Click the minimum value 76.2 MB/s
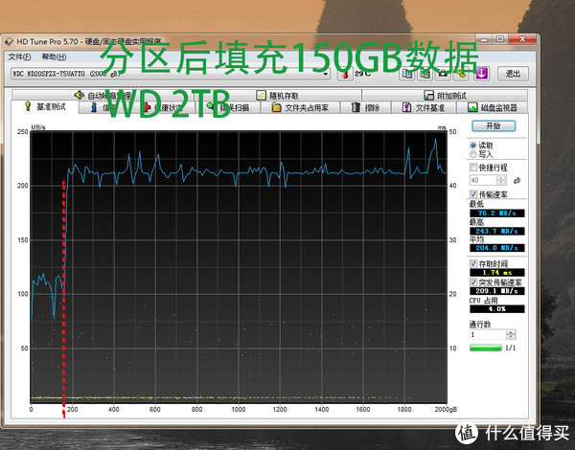Image resolution: width=575 pixels, height=450 pixels. pyautogui.click(x=496, y=214)
